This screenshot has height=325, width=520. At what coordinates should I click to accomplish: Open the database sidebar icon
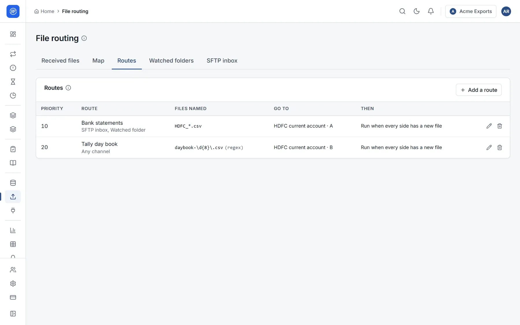pyautogui.click(x=13, y=183)
